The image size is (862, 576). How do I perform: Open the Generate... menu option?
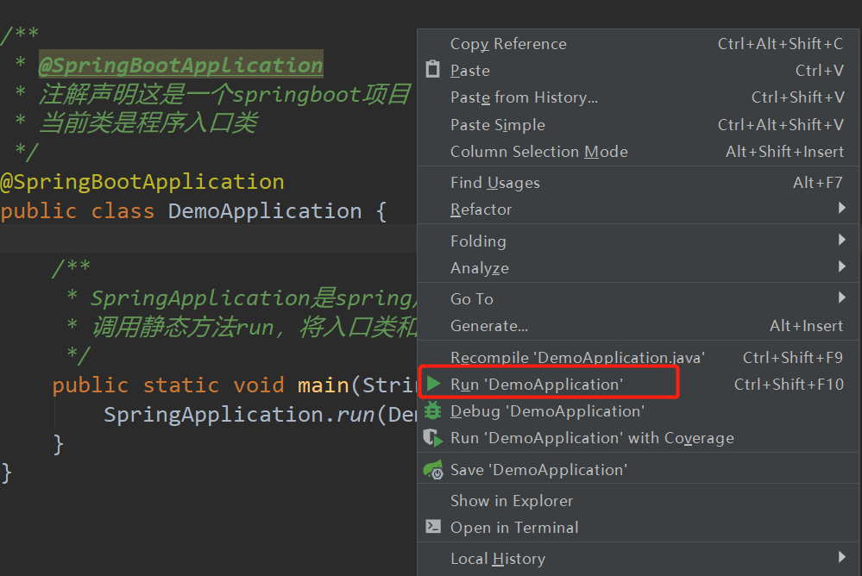point(488,326)
